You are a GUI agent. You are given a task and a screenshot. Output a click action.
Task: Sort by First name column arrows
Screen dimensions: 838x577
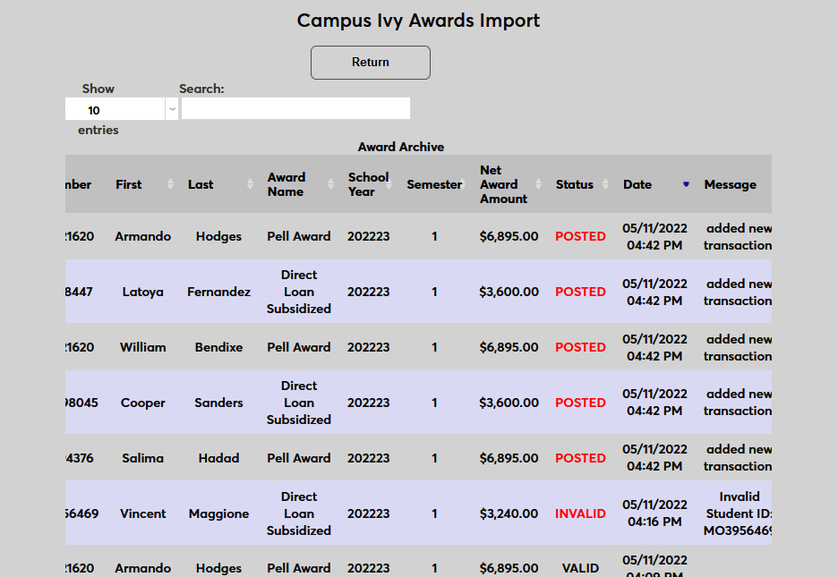coord(171,184)
